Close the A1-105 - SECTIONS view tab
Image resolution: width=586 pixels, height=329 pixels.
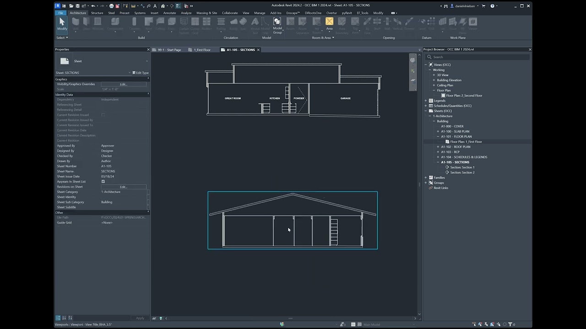point(258,50)
